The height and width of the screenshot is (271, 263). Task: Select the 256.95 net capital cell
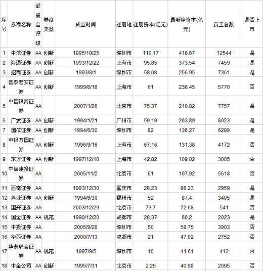[x=187, y=72]
